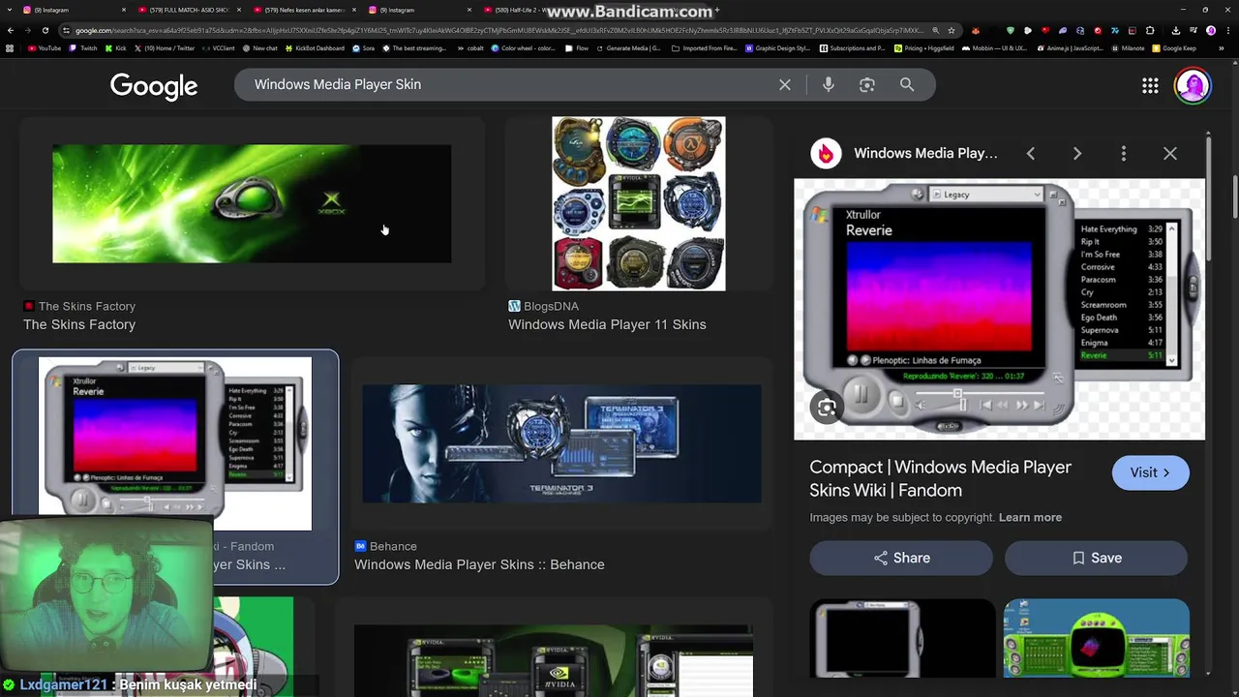This screenshot has width=1239, height=697.
Task: Search inside image with the Lens overlay icon
Action: [827, 409]
